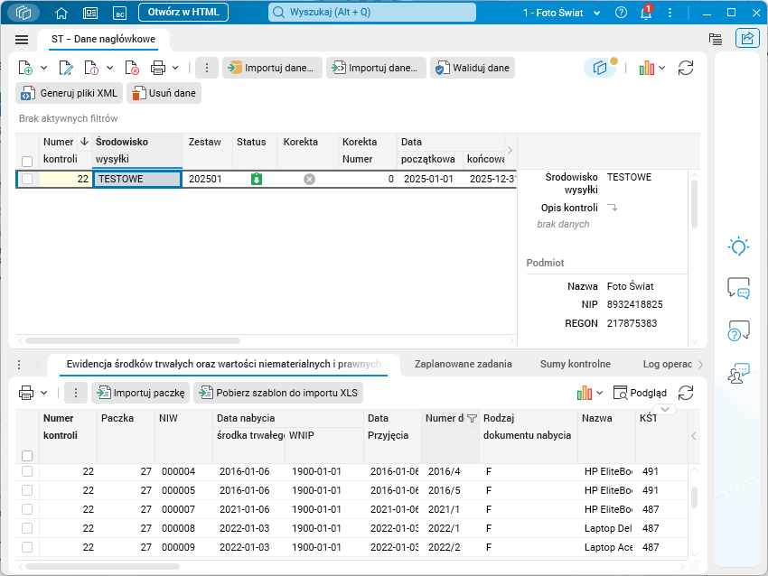Open the upper print icon dropdown arrow

175,68
